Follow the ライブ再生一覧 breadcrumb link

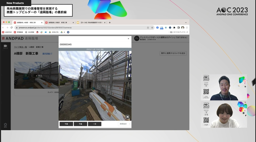point(20,47)
